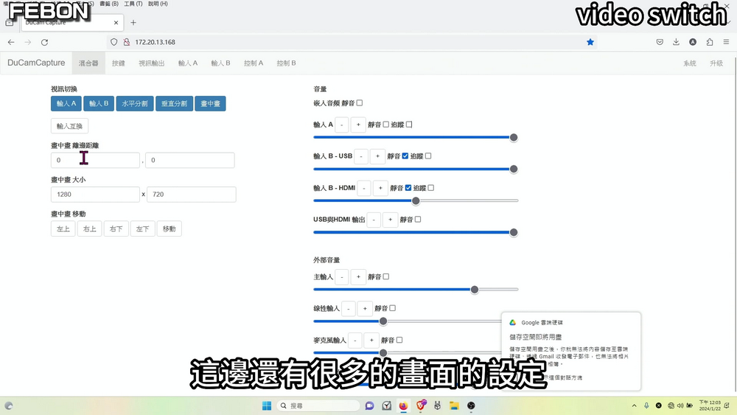Unmute 輸入 B - HDMI 靜音 checkbox
The width and height of the screenshot is (737, 415).
pos(408,188)
